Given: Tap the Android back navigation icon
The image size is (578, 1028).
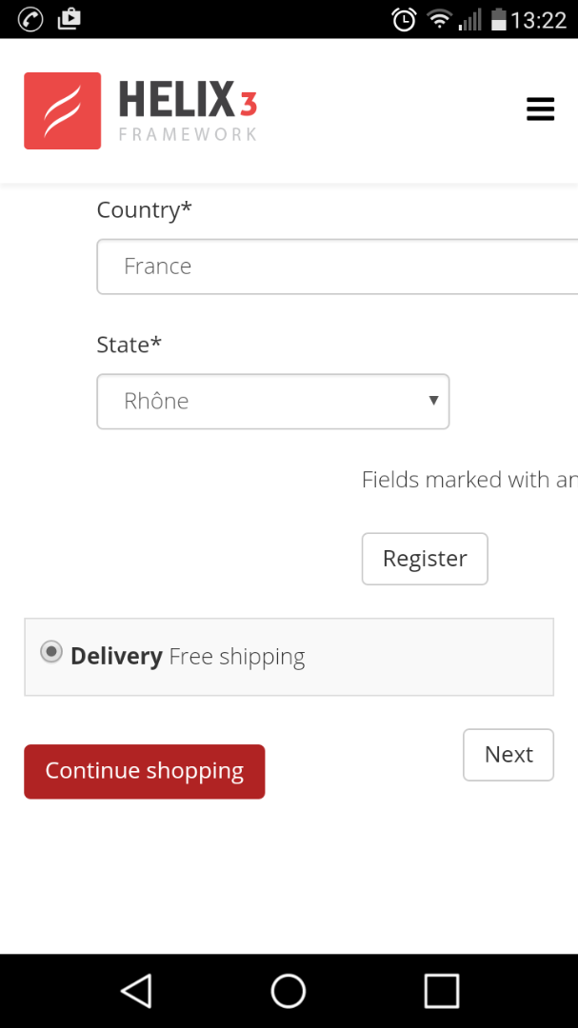Looking at the screenshot, I should pos(136,991).
